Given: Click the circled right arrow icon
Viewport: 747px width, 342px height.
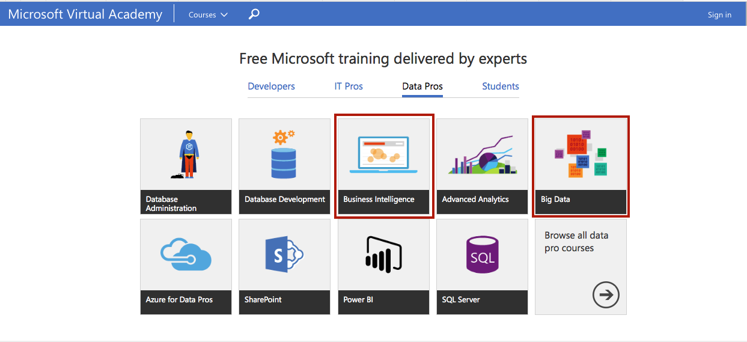Looking at the screenshot, I should (606, 295).
